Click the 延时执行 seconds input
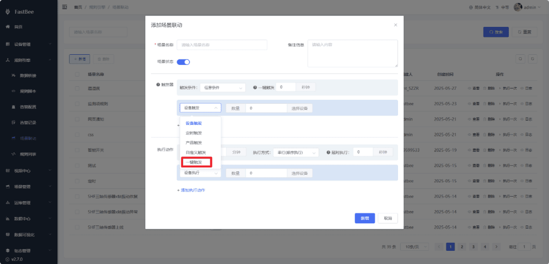This screenshot has height=264, width=549. tap(363, 152)
